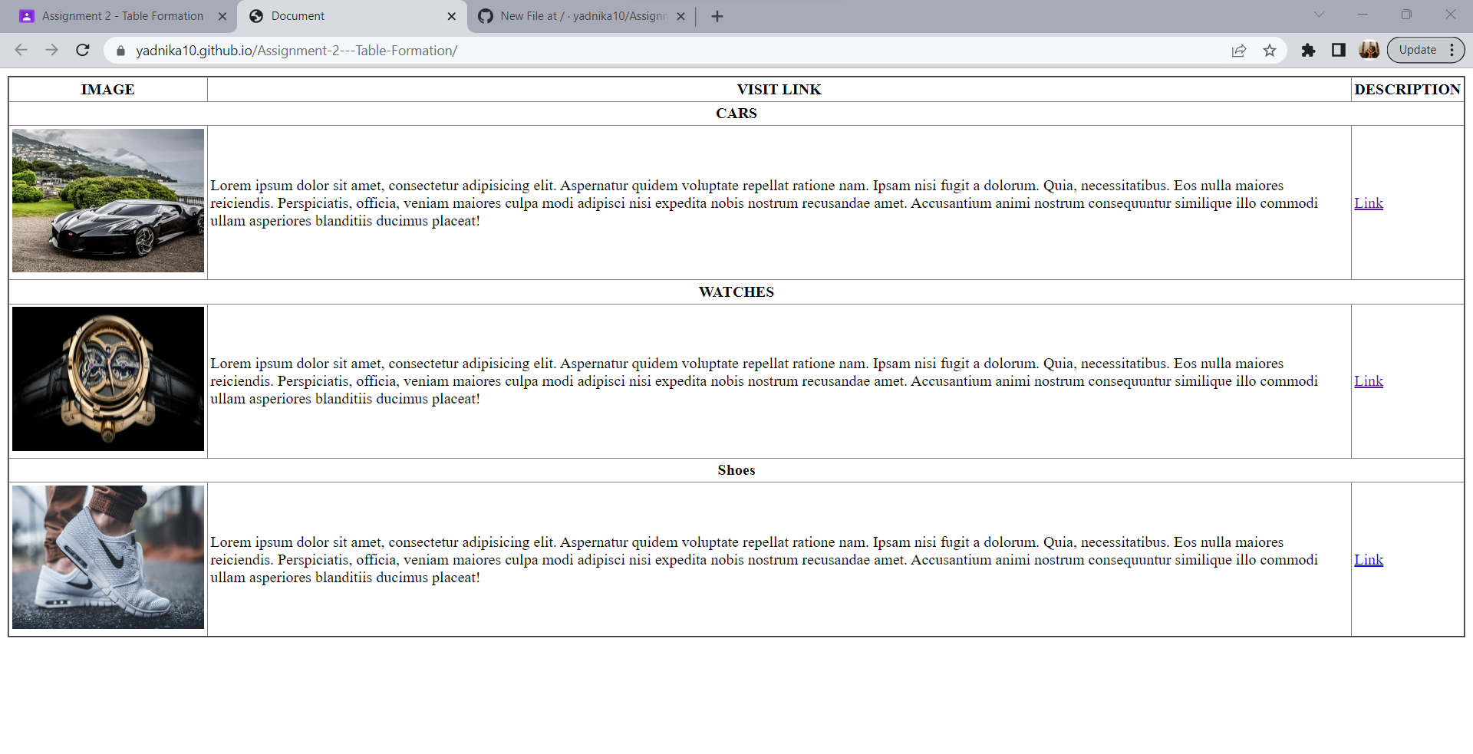
Task: Select the Assignment 2 - Table Formation tab
Action: pyautogui.click(x=115, y=15)
